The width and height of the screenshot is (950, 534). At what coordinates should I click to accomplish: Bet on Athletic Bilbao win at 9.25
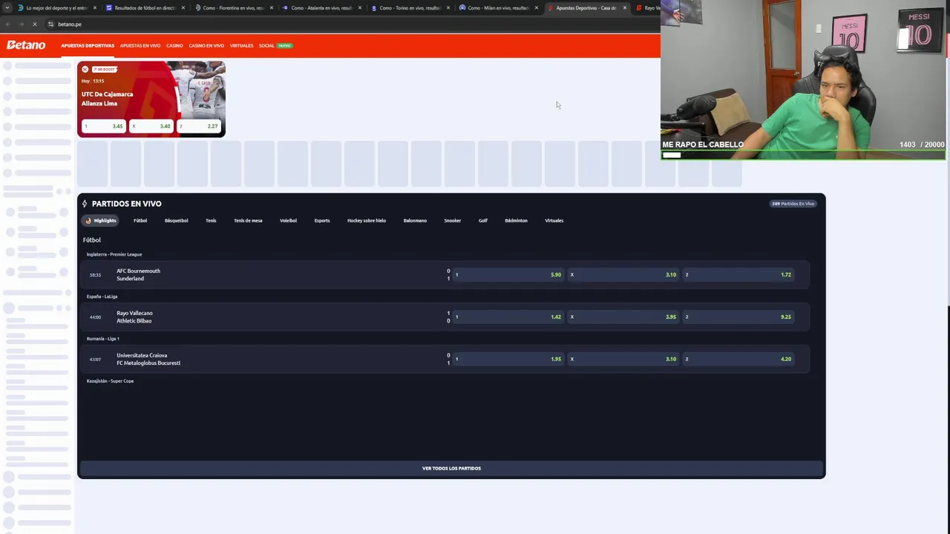pos(738,317)
